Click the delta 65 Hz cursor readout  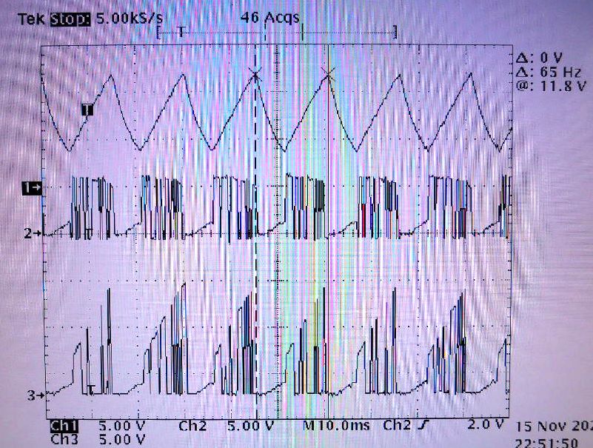click(x=548, y=72)
